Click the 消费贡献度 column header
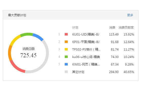The width and height of the screenshot is (141, 90). click(x=126, y=27)
